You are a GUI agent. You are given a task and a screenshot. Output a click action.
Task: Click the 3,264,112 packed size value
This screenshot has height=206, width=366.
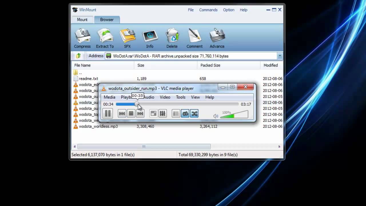[208, 126]
